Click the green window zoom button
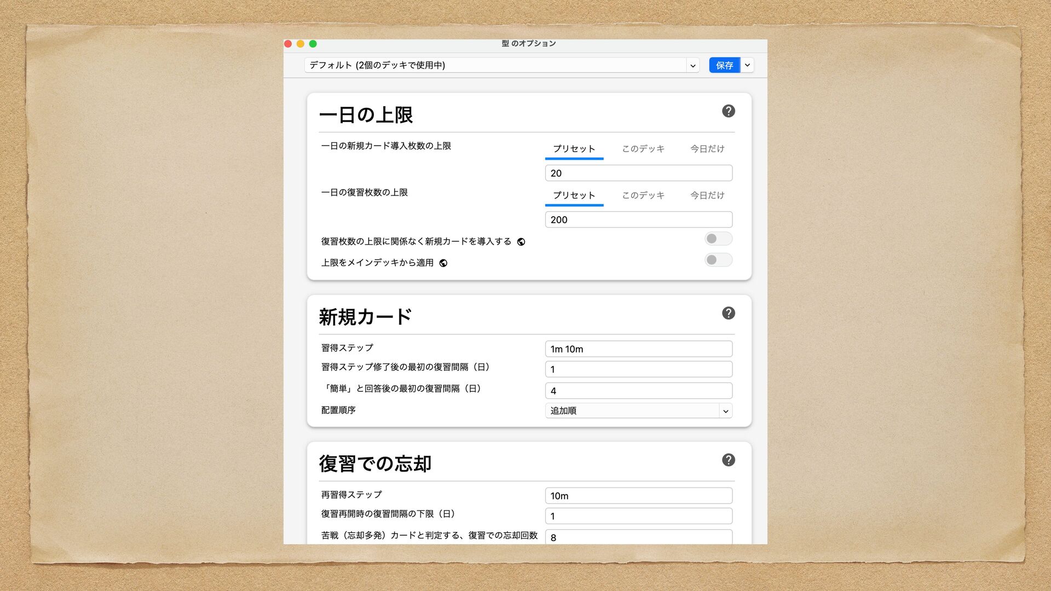The width and height of the screenshot is (1051, 591). [x=313, y=44]
